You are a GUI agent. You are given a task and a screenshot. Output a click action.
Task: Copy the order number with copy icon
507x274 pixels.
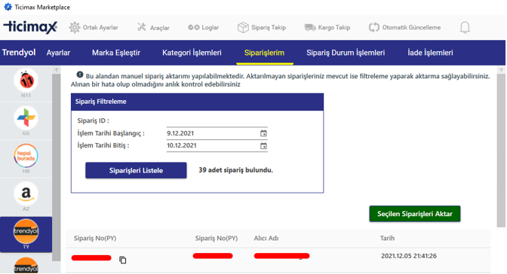click(122, 260)
